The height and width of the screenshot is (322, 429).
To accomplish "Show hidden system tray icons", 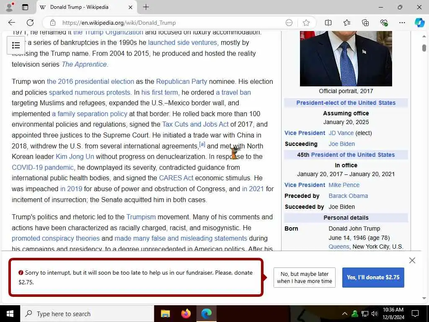I will [x=345, y=314].
